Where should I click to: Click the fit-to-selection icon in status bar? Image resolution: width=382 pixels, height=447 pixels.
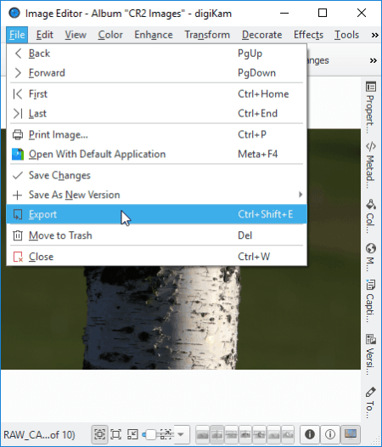pos(132,434)
